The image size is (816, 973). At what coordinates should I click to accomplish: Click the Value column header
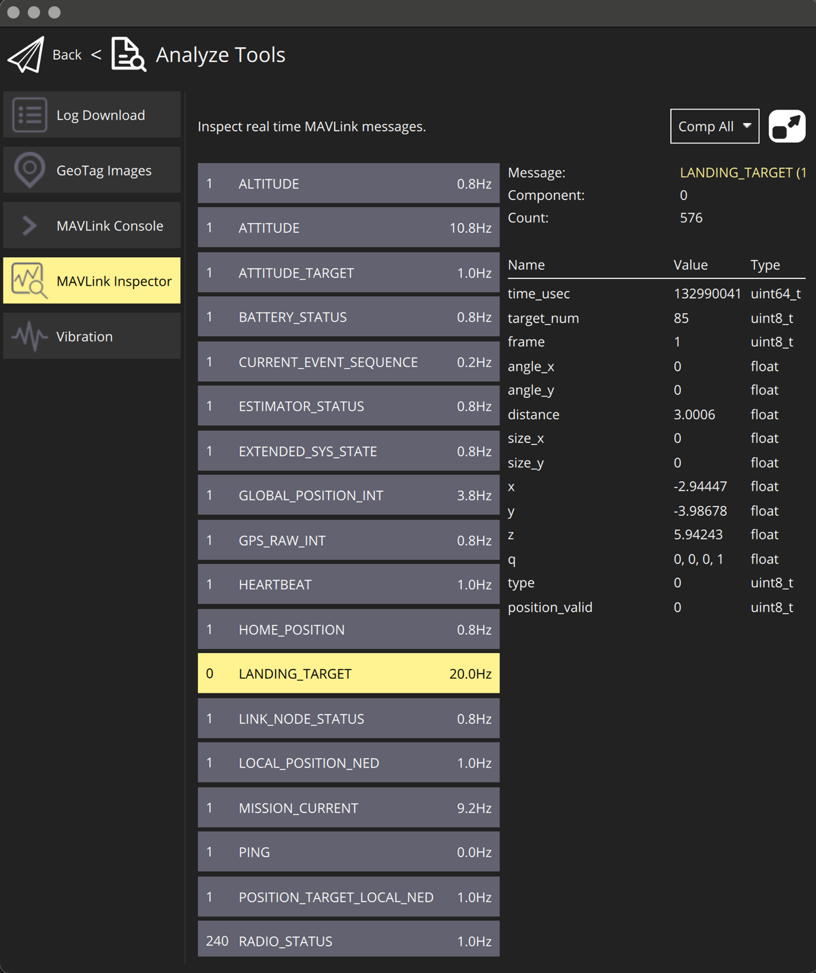[691, 265]
